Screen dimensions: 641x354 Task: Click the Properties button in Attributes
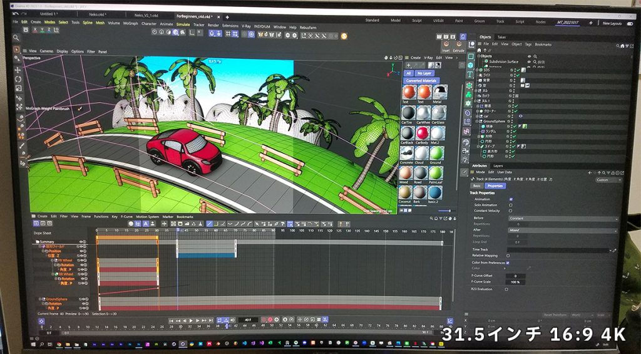495,186
